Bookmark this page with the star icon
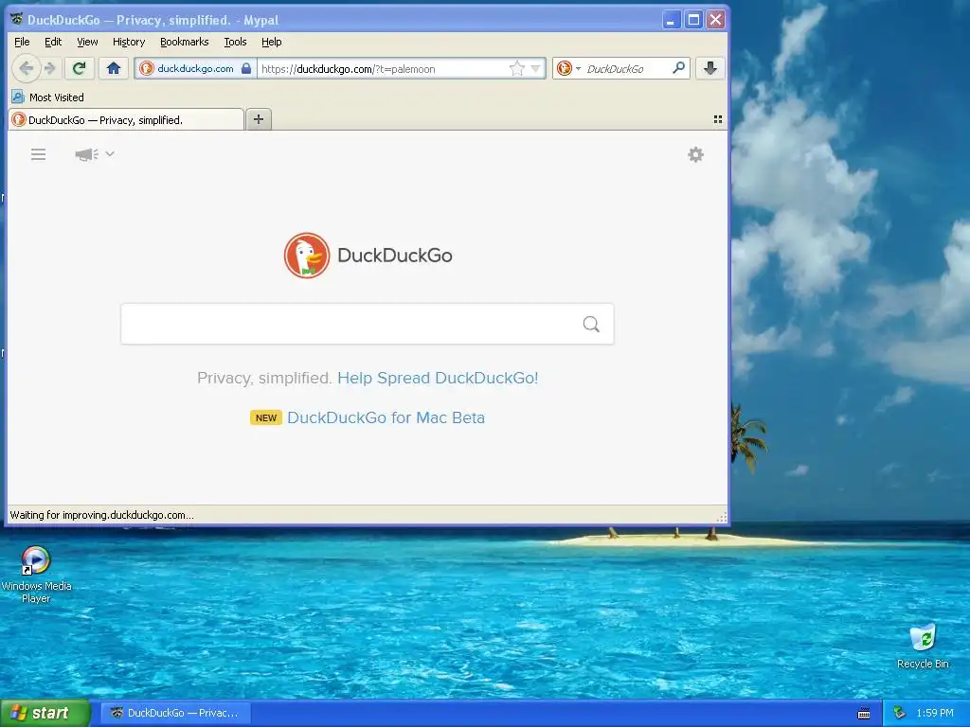Image resolution: width=970 pixels, height=727 pixels. pyautogui.click(x=516, y=68)
